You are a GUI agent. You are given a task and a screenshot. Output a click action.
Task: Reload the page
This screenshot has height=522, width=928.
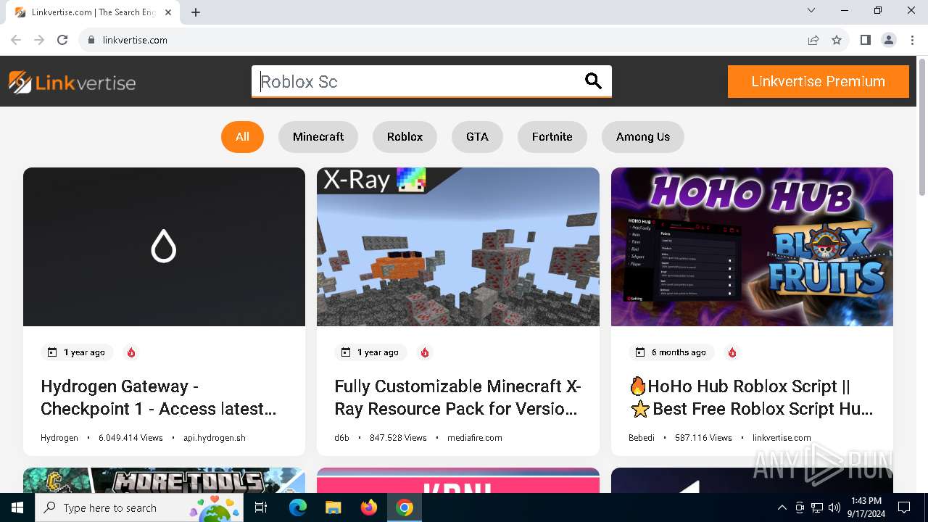pyautogui.click(x=62, y=40)
